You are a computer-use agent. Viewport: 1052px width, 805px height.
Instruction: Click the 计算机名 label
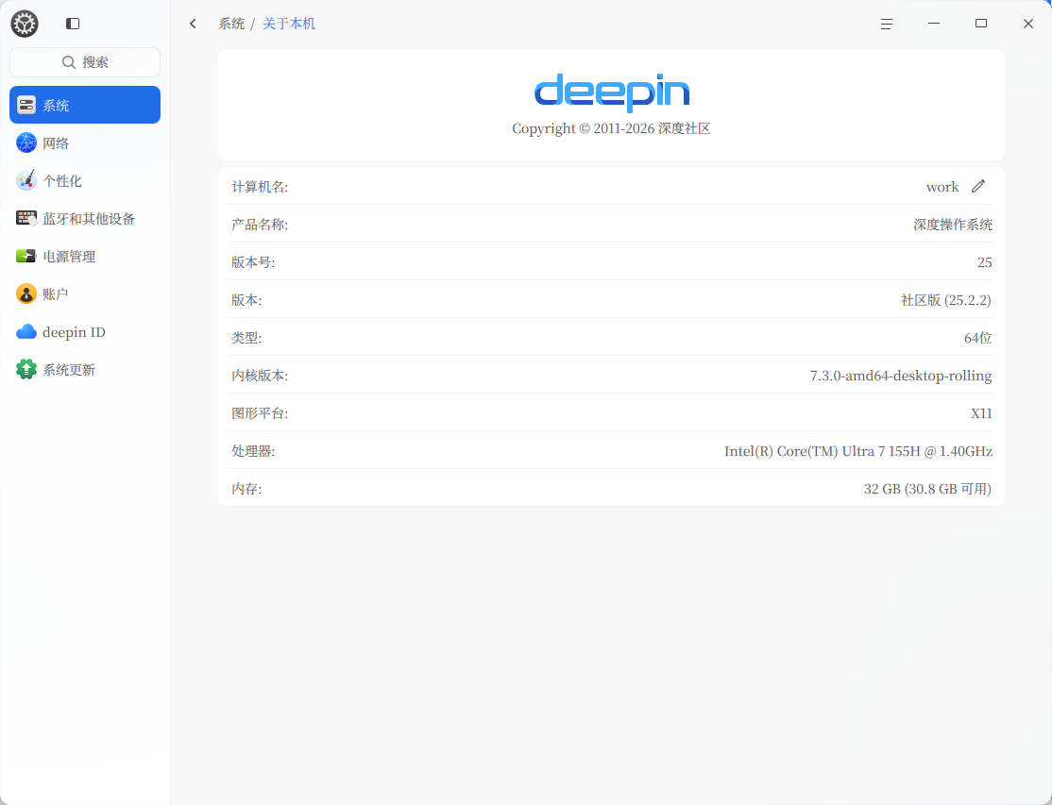click(x=260, y=187)
